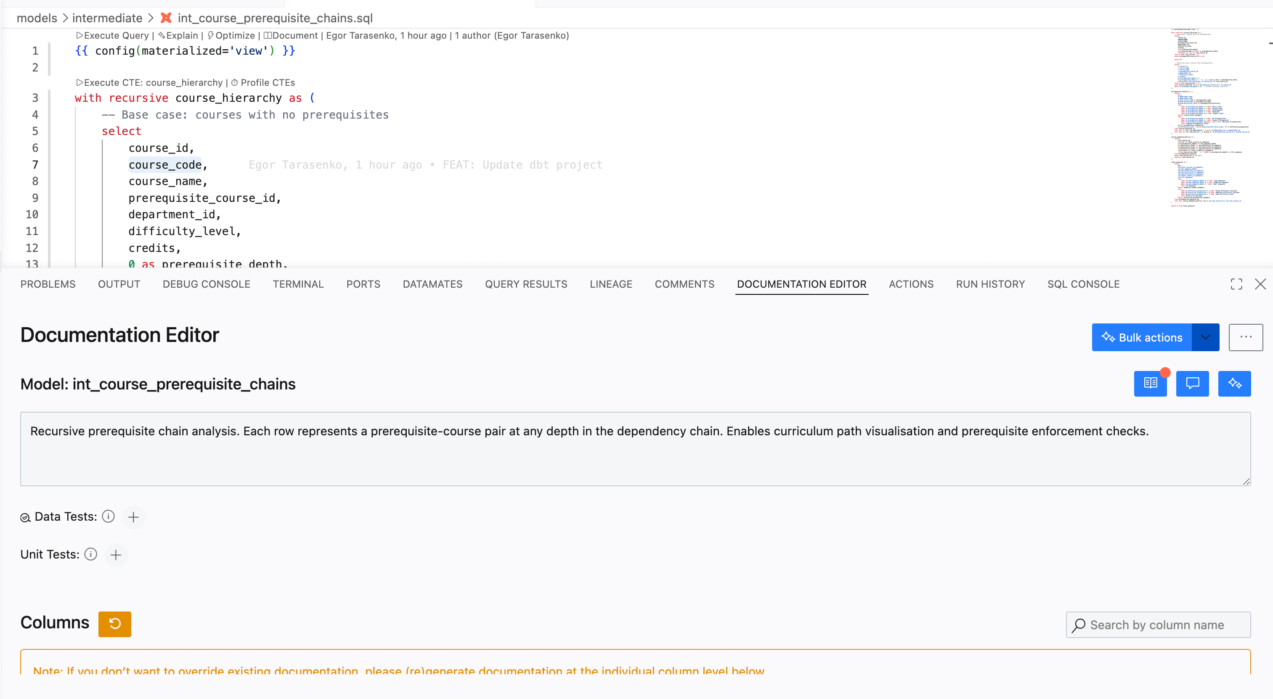Open the DEBUG CONSOLE tab
1273x699 pixels.
click(x=207, y=284)
